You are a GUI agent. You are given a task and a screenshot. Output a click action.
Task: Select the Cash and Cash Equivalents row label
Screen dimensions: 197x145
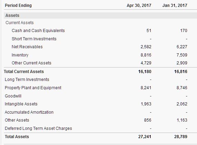pyautogui.click(x=38, y=31)
